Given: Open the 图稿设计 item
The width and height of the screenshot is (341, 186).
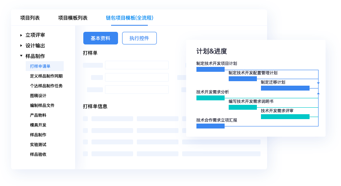Looking at the screenshot, I should [38, 95].
